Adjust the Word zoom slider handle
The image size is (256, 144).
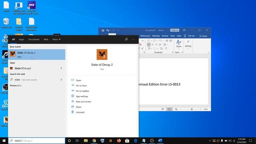(x=192, y=109)
